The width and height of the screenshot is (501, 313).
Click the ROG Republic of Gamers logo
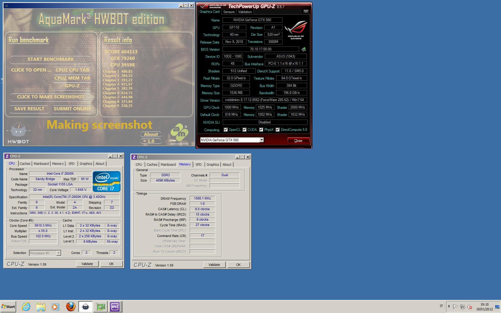pos(296,30)
